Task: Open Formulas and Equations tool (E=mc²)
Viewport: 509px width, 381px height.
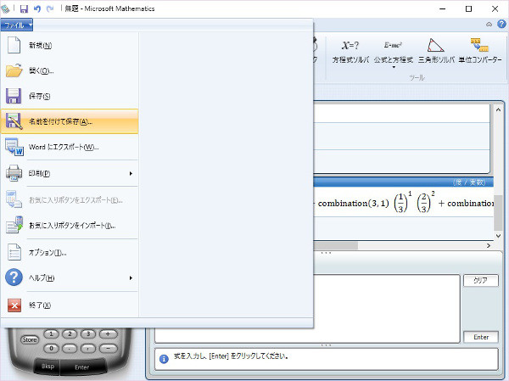Action: tap(394, 52)
